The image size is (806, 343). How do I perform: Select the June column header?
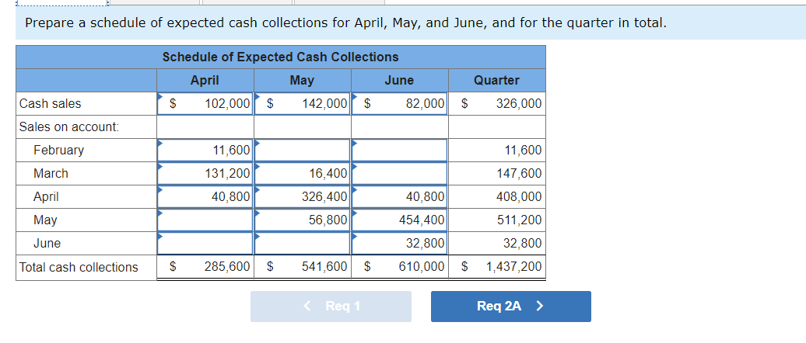[x=399, y=81]
